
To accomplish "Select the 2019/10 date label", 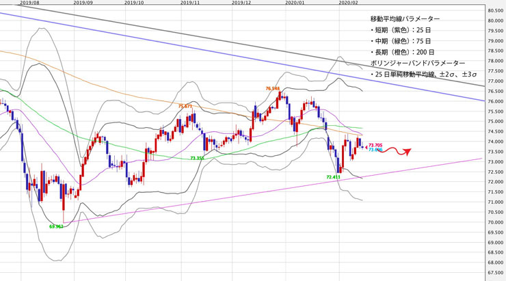I will point(134,2).
